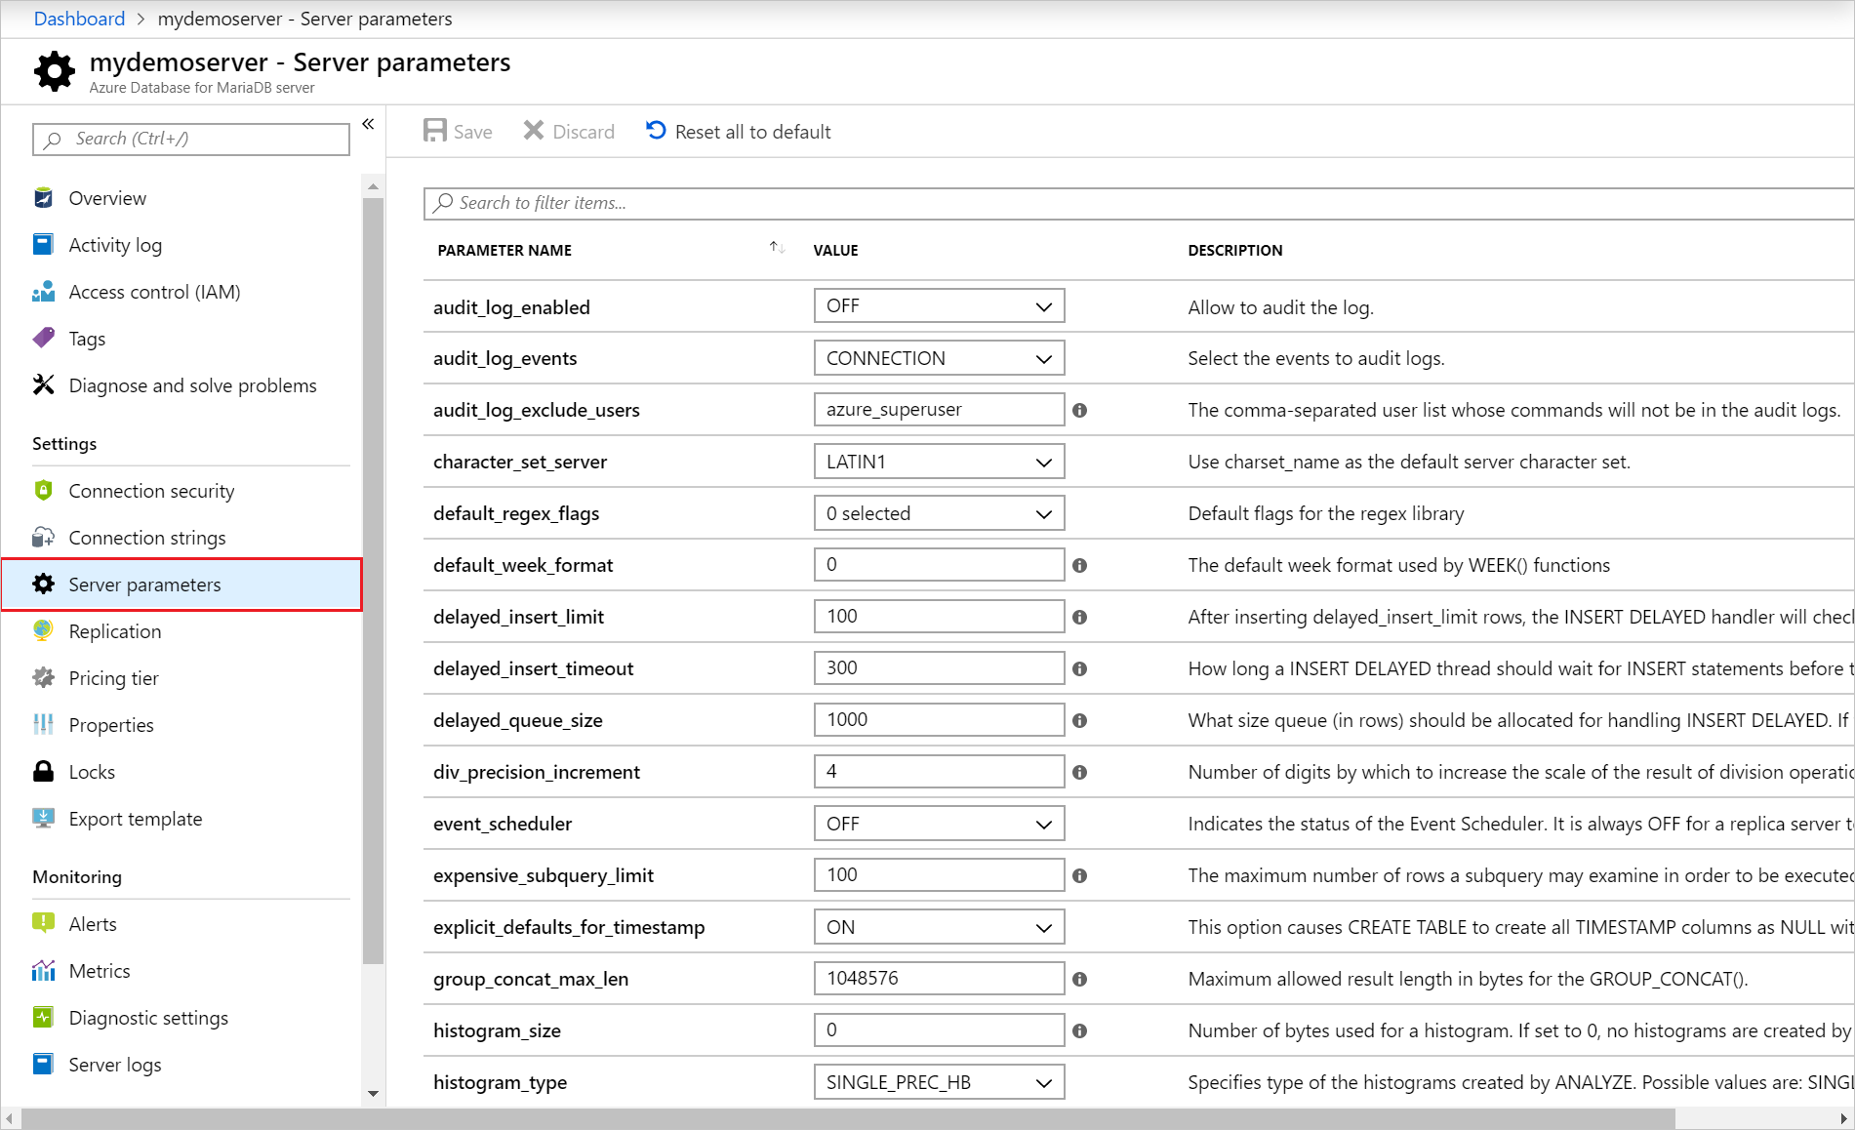The height and width of the screenshot is (1130, 1855).
Task: Collapse the sidebar with double chevron
Action: click(368, 124)
